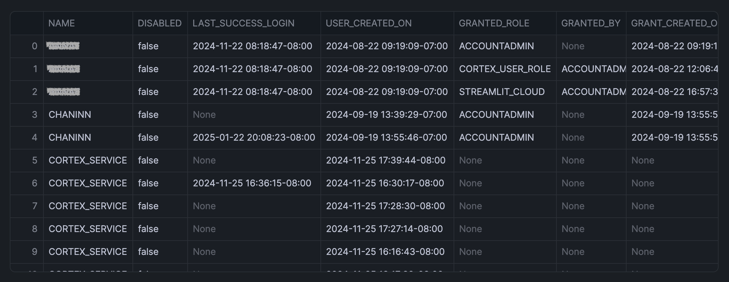Select the CORTEX_USER_ROLE cell
Screen dimensions: 729x282
pos(505,69)
